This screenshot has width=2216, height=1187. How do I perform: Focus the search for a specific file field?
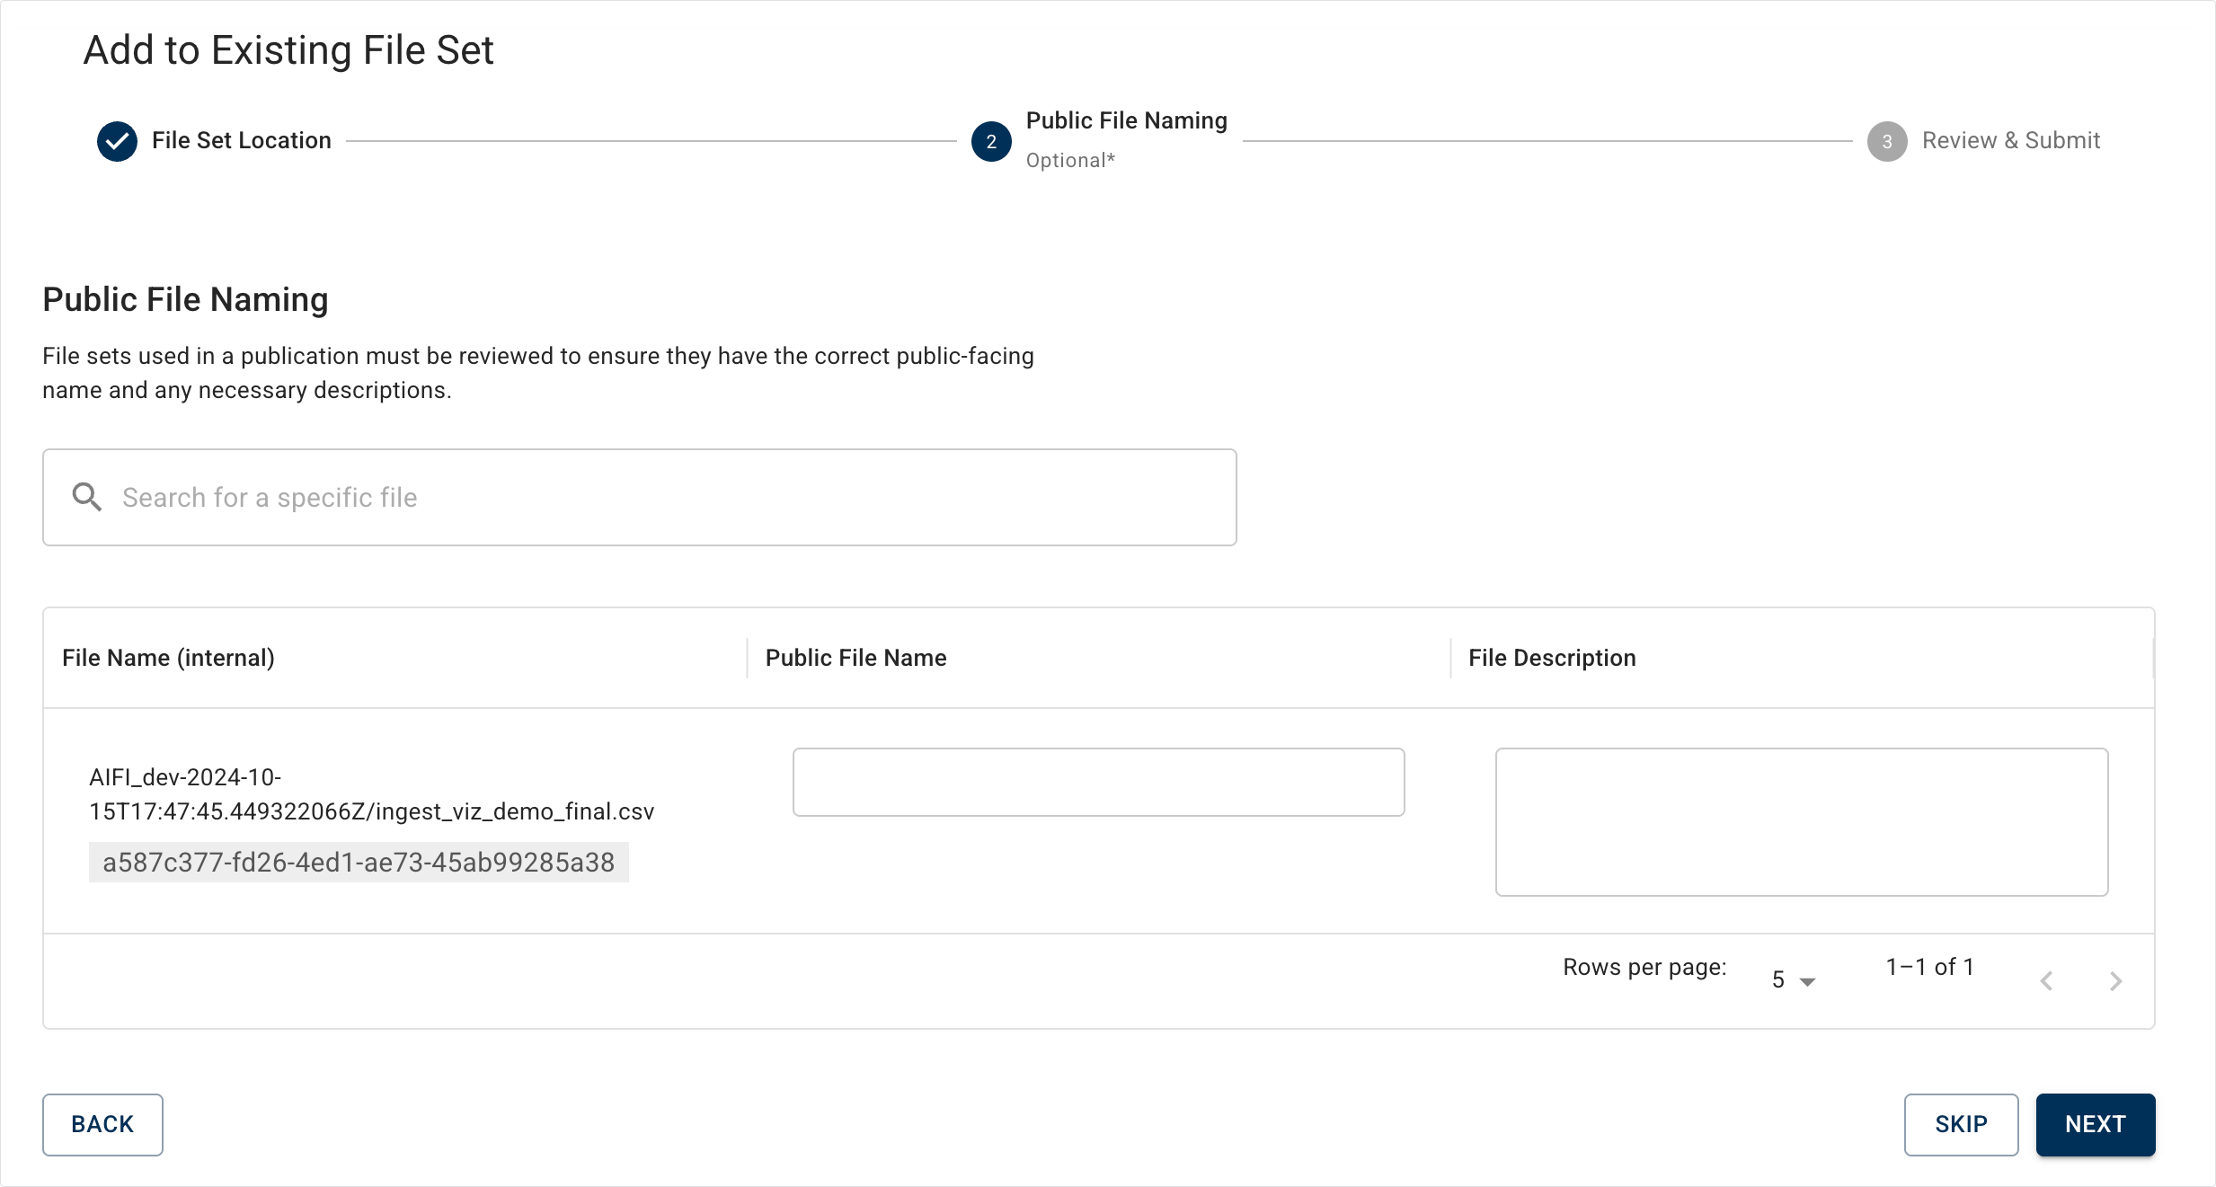[665, 497]
